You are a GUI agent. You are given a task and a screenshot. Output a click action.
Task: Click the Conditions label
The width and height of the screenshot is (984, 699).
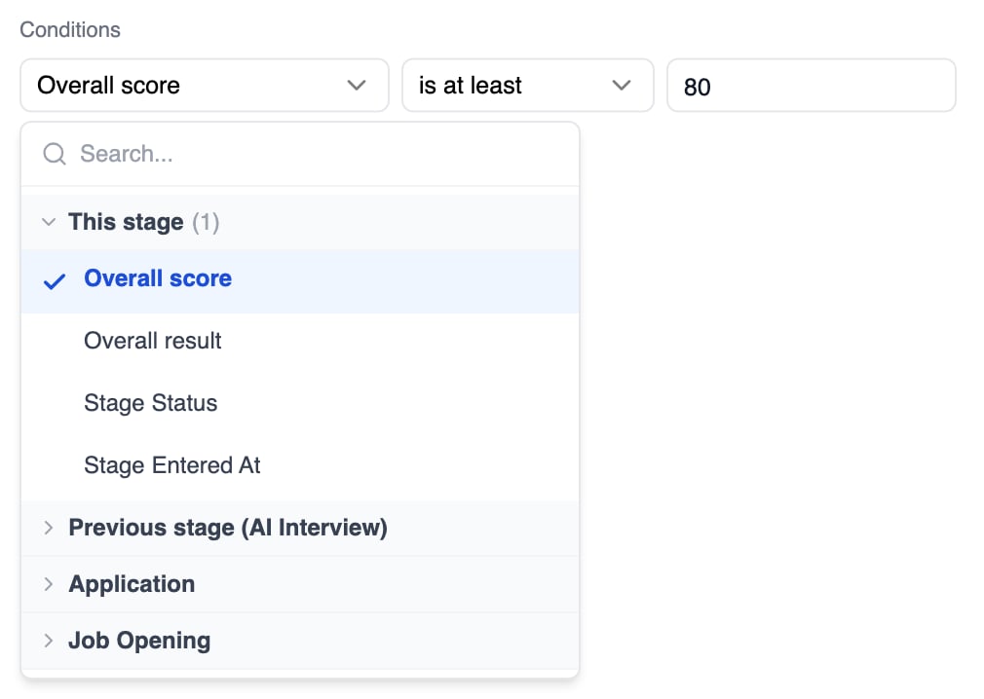(70, 29)
